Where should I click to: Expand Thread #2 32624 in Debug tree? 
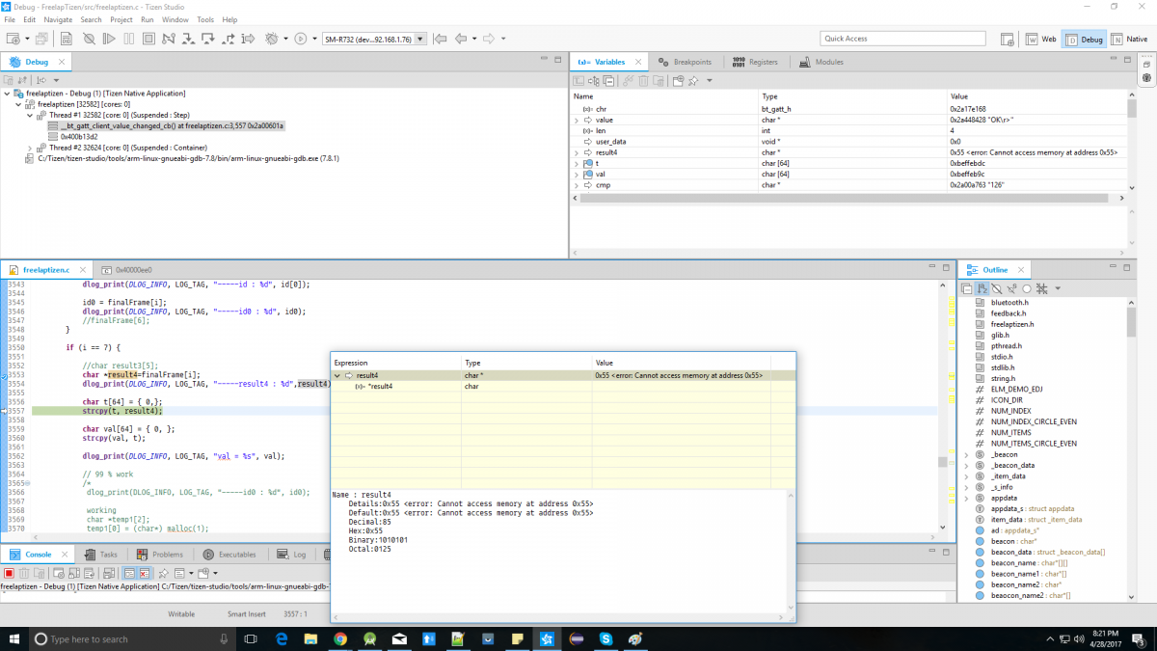click(x=31, y=148)
